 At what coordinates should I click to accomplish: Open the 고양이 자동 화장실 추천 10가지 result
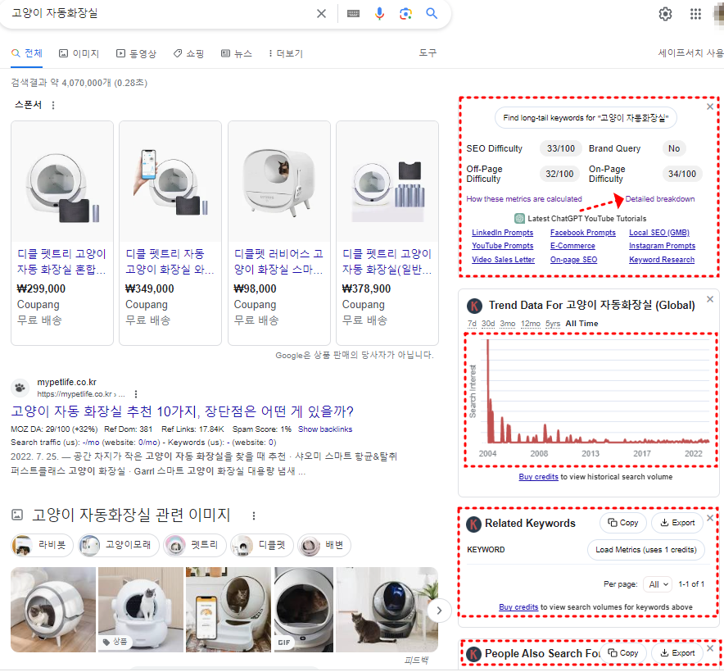tap(182, 411)
